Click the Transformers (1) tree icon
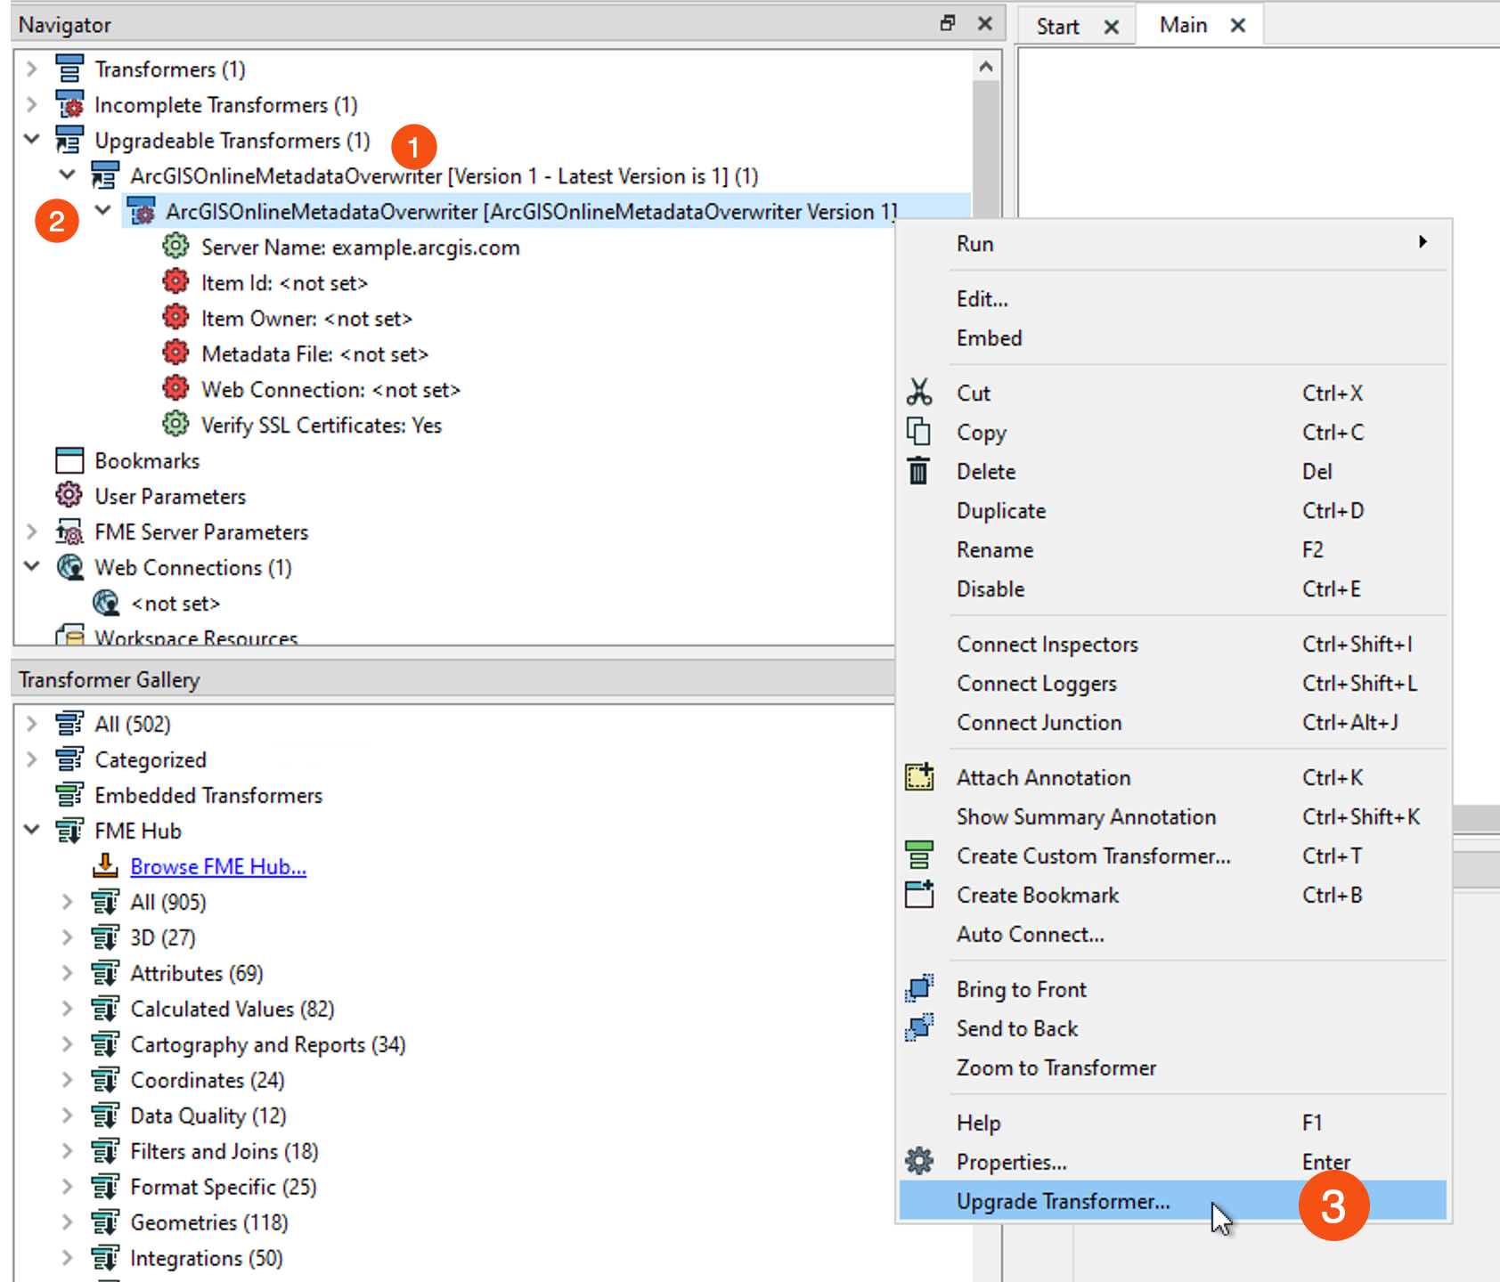Screen dimensions: 1500x1282 pos(69,69)
